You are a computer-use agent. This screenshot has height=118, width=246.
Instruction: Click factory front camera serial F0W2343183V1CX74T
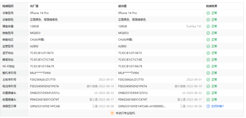45,99
